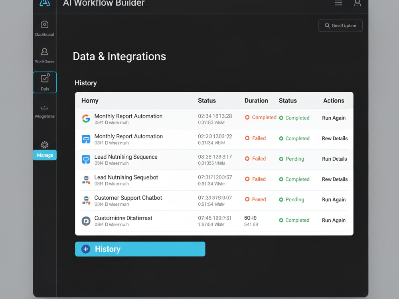Click Lead Nutniting Sequence row title
399x299 pixels.
pyautogui.click(x=126, y=157)
